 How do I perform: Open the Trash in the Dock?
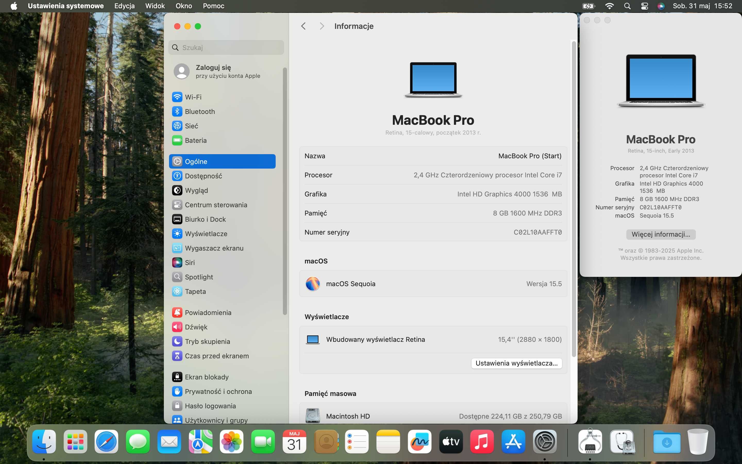[x=698, y=441]
